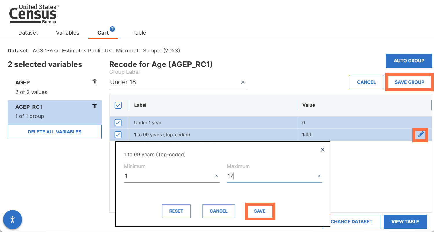This screenshot has height=232, width=434.
Task: Uncheck the 1 to 99 years row
Action: click(x=118, y=135)
